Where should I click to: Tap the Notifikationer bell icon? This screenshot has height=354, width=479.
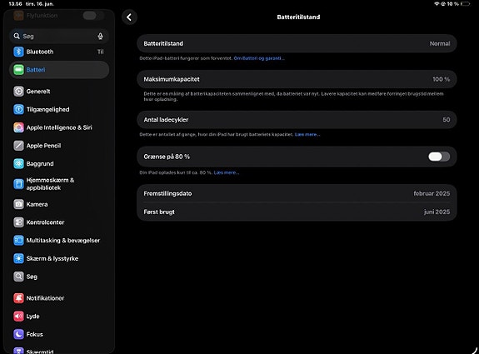(x=18, y=298)
